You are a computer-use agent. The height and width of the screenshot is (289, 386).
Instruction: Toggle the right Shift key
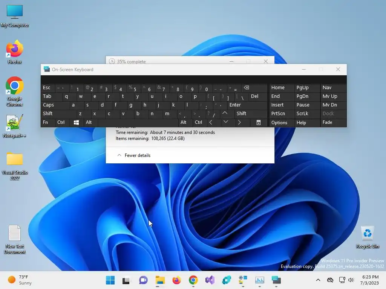click(x=251, y=114)
